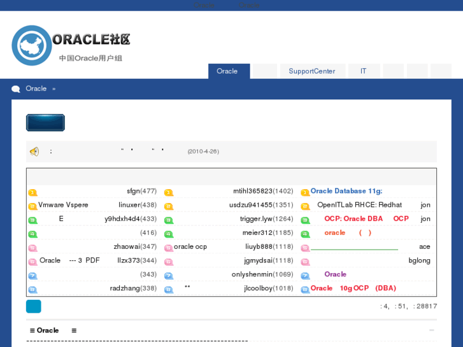Open the Vmware Vspere thread

tap(63, 205)
